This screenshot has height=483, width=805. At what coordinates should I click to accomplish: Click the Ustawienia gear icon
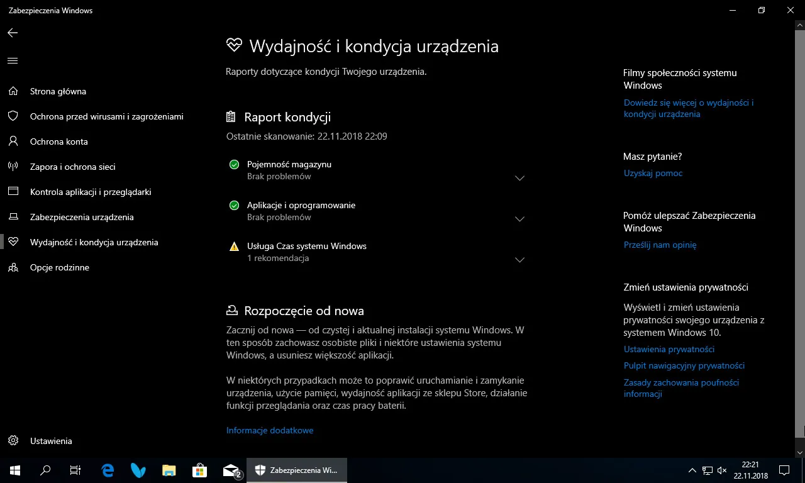pos(13,441)
